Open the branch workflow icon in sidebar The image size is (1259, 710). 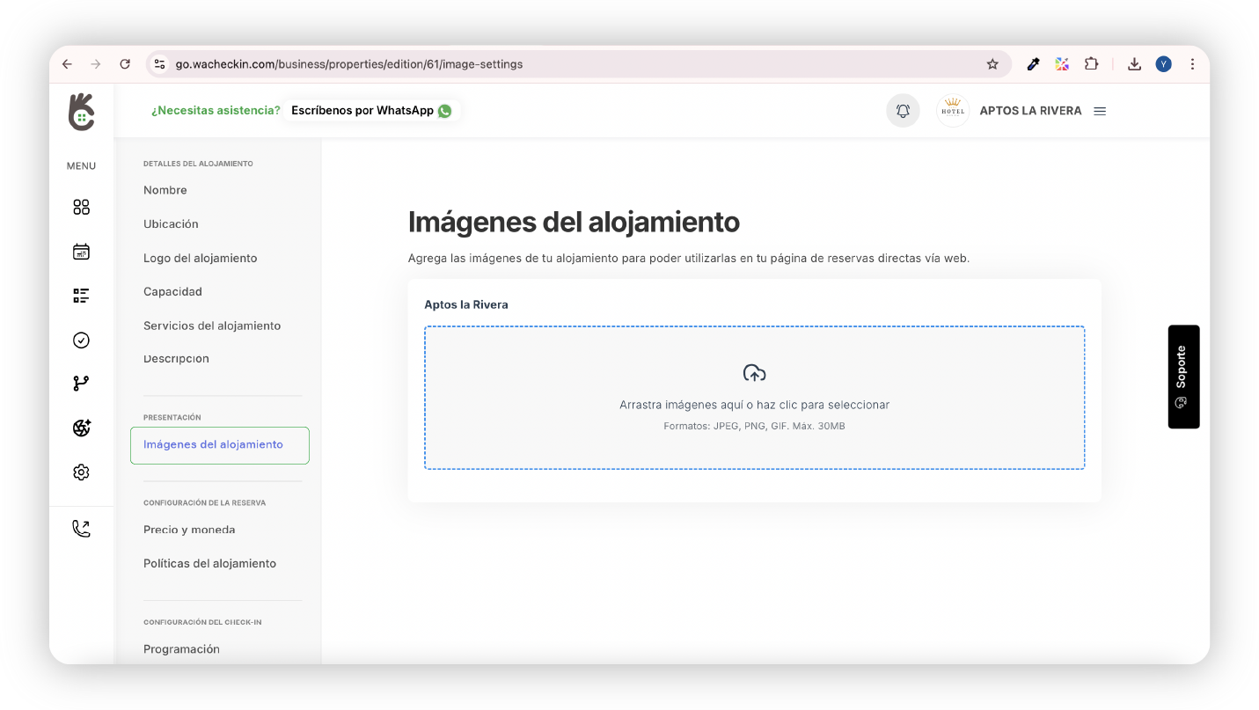point(81,384)
